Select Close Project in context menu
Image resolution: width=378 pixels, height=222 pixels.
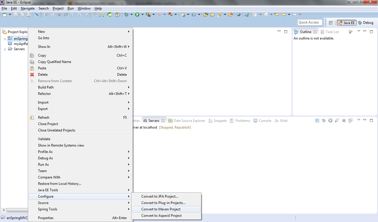coord(81,124)
